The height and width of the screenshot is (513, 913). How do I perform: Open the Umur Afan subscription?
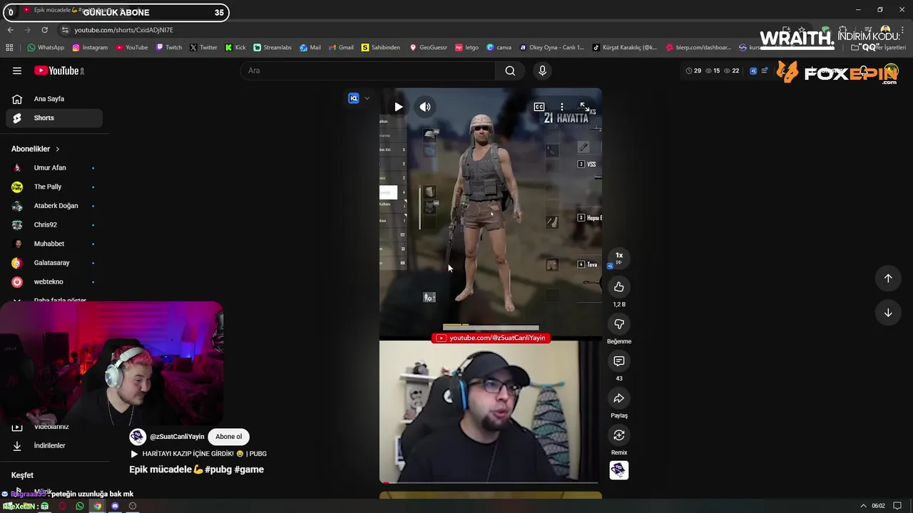(54, 168)
